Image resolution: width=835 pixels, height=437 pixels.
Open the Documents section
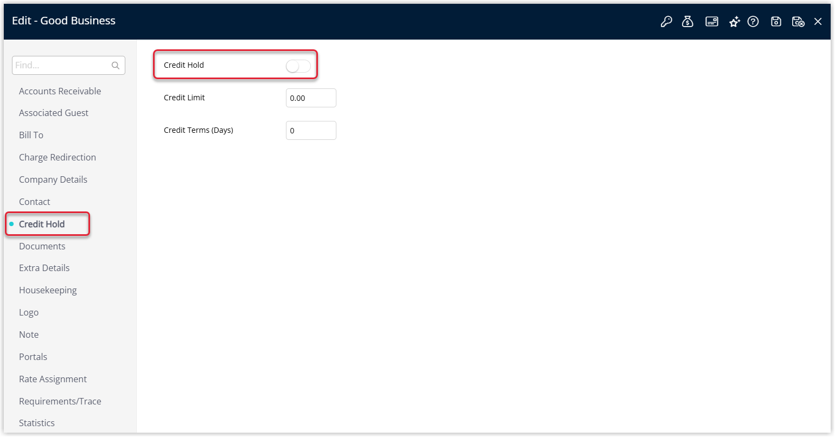42,246
